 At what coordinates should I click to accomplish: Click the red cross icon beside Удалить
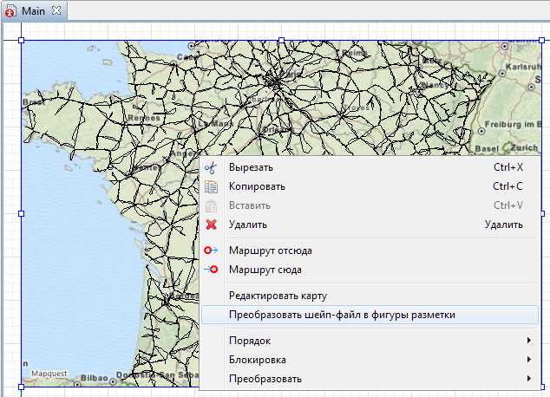[211, 225]
